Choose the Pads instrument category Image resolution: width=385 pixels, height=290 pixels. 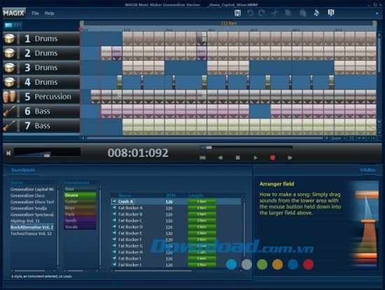click(80, 214)
